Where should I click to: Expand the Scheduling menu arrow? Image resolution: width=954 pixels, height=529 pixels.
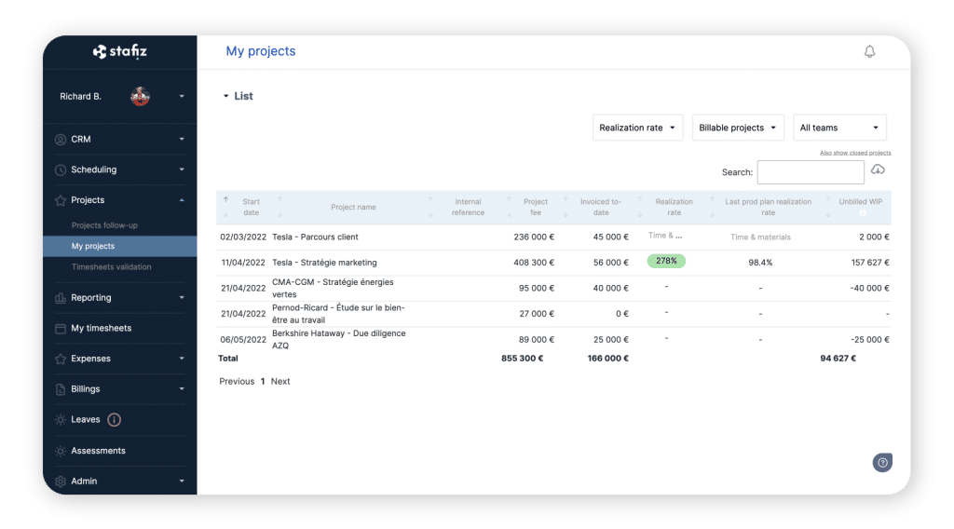coord(182,170)
